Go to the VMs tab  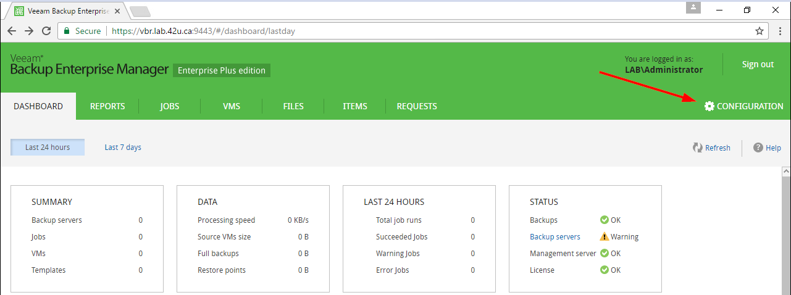pyautogui.click(x=232, y=106)
